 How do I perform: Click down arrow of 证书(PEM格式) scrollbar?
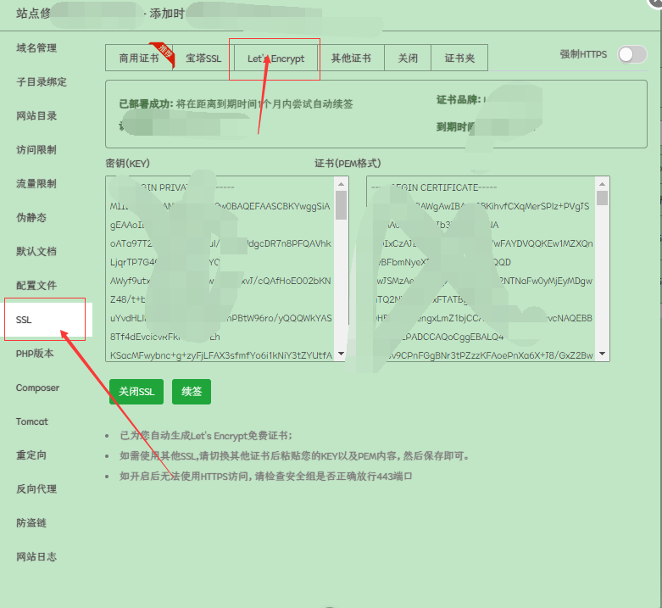603,354
